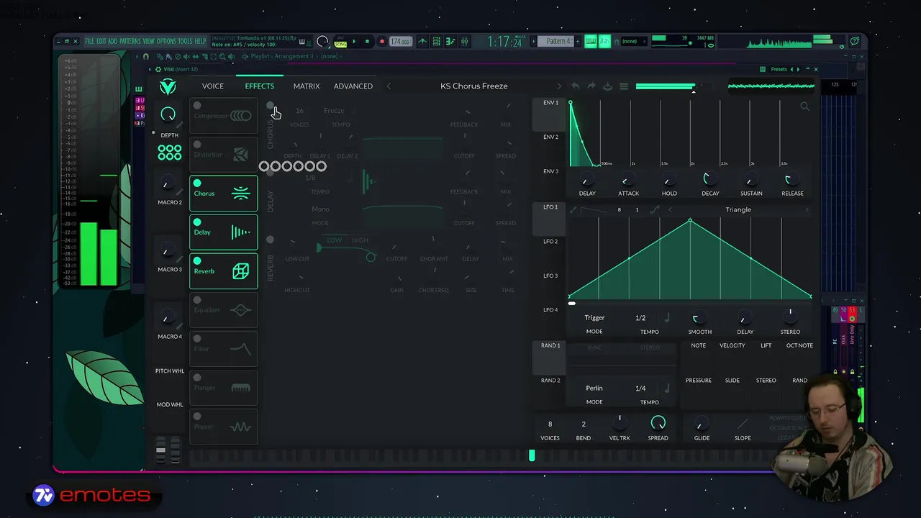Select next preset with right arrow

pyautogui.click(x=559, y=86)
